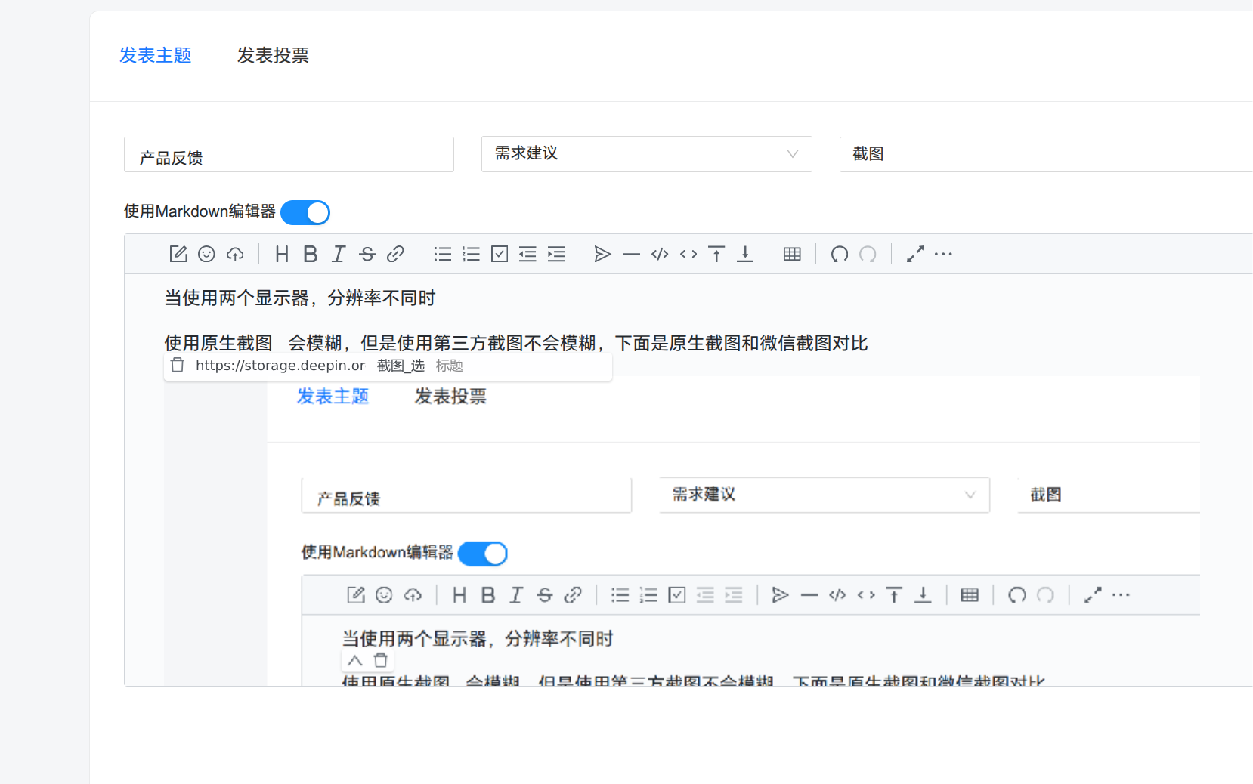
Task: Toggle italic formatting
Action: (x=339, y=254)
